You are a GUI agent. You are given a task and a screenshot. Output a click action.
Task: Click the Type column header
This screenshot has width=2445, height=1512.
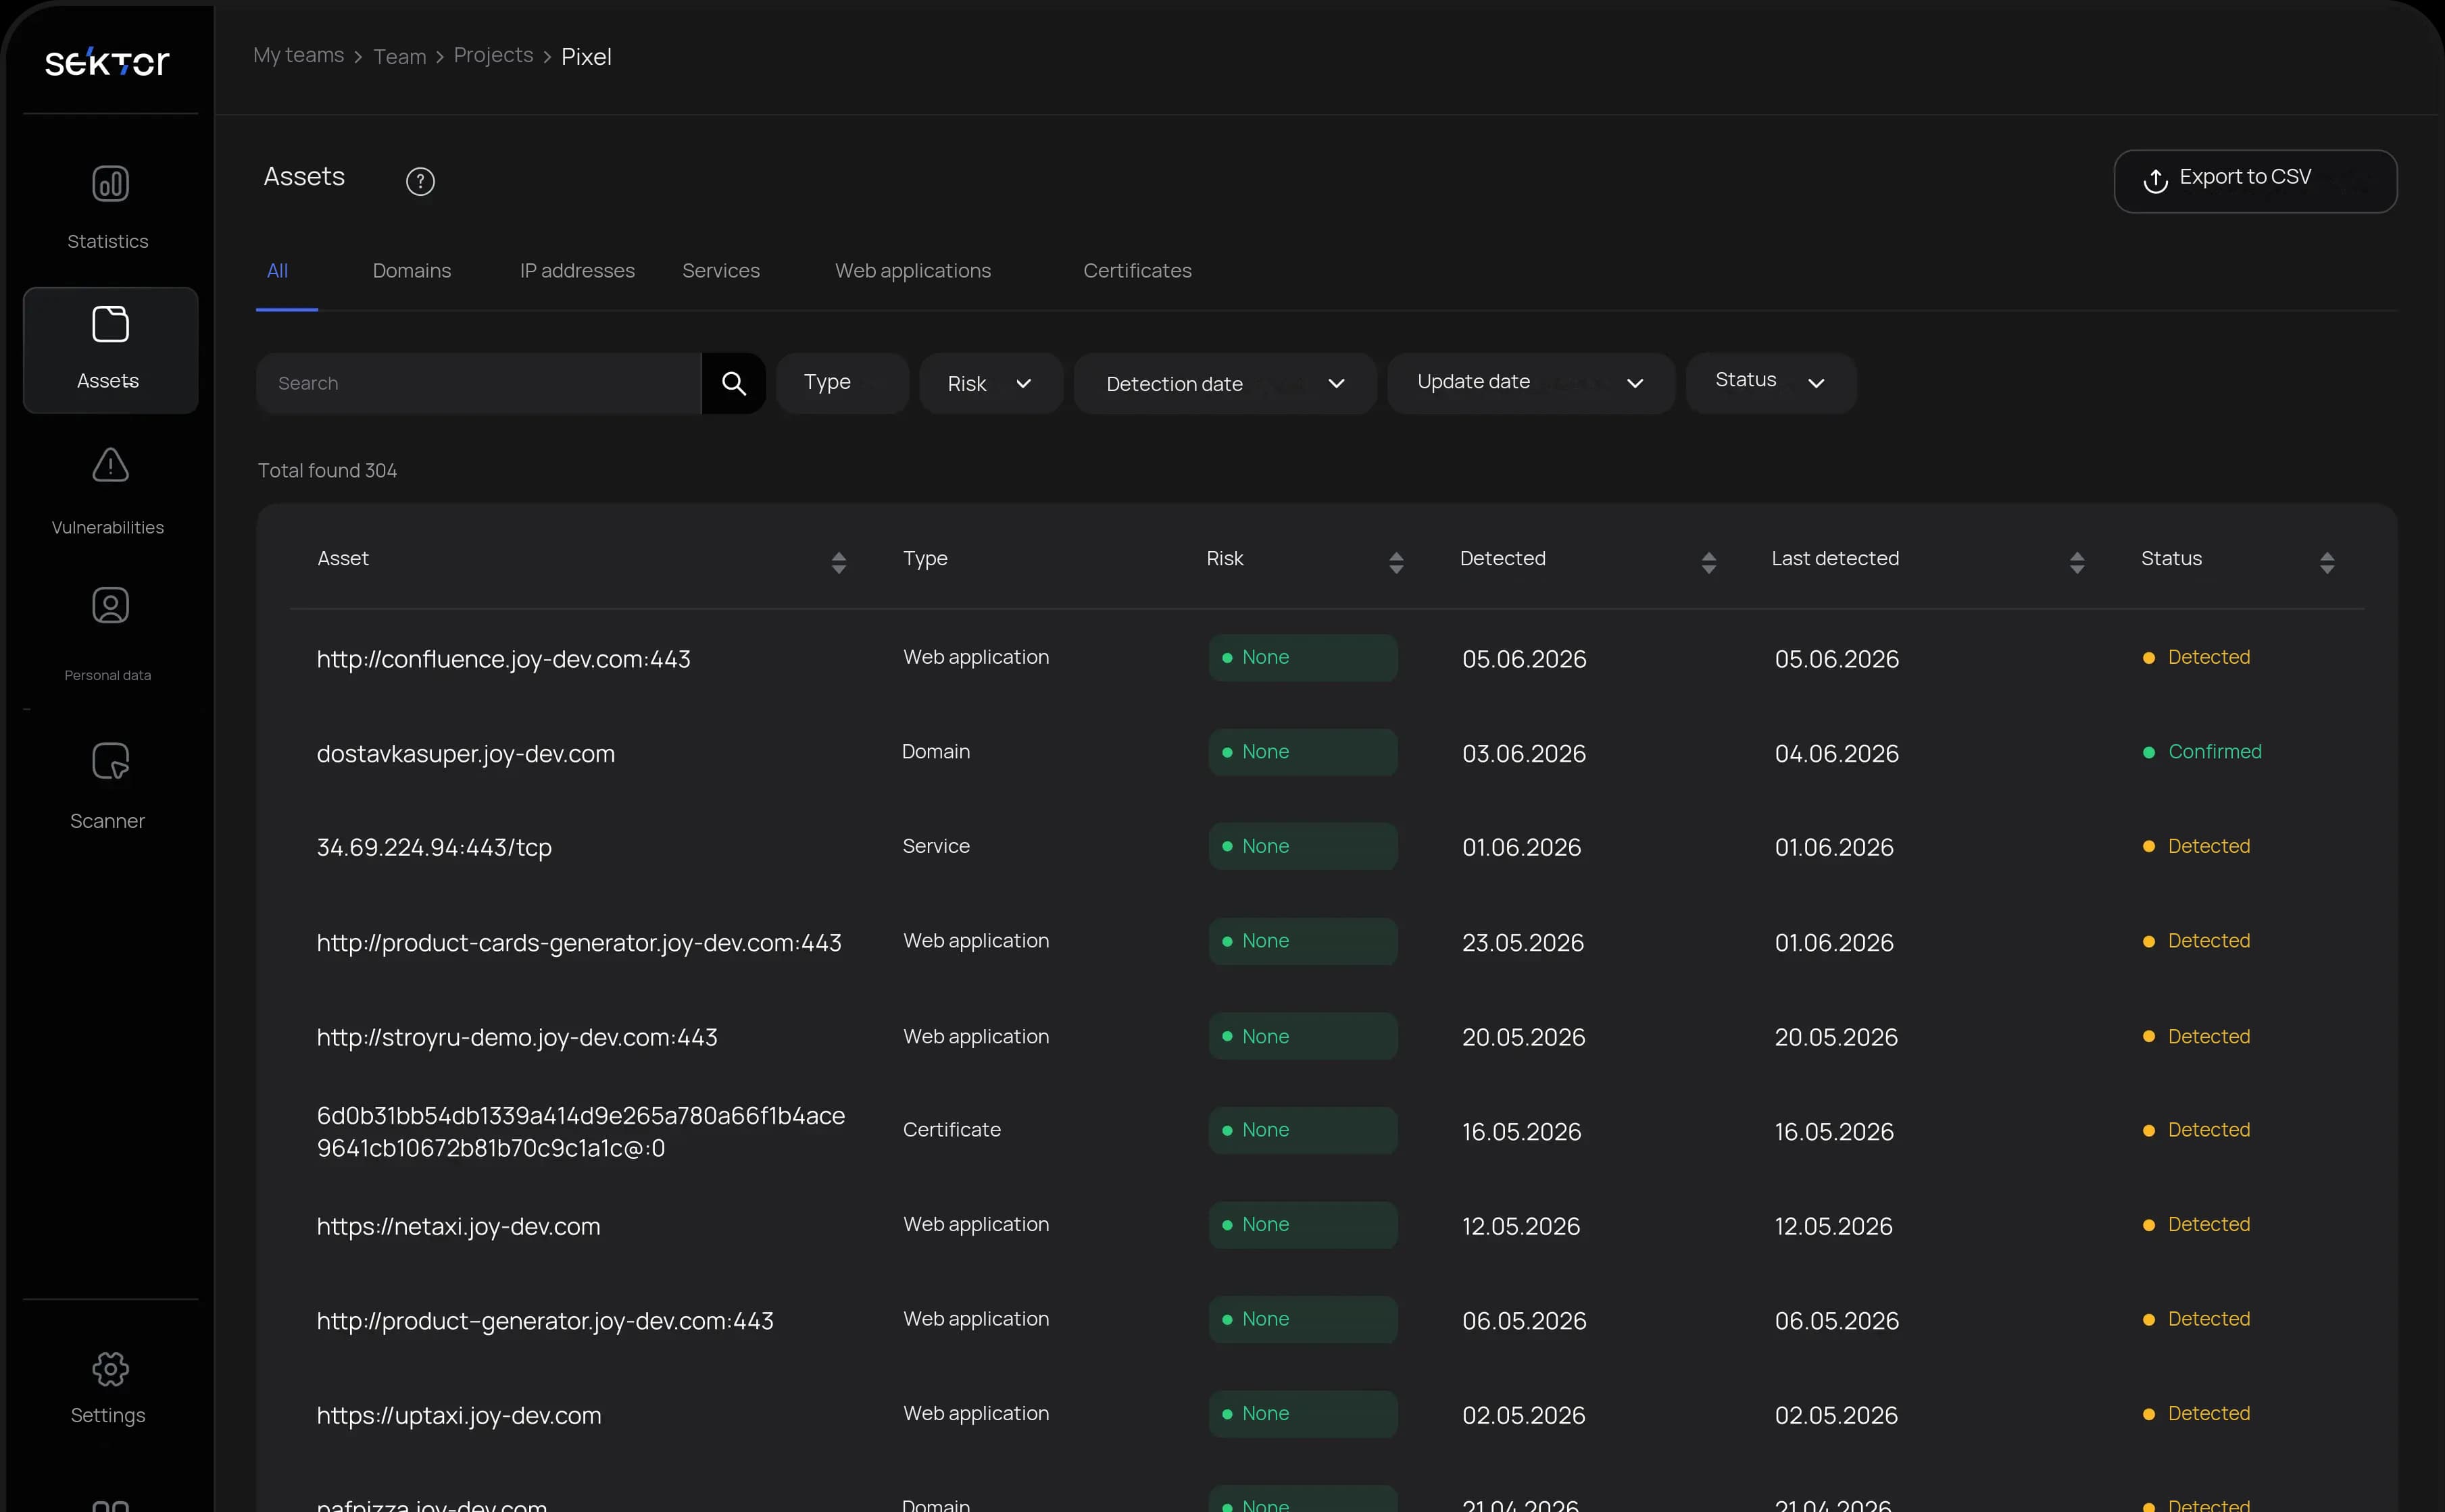924,559
